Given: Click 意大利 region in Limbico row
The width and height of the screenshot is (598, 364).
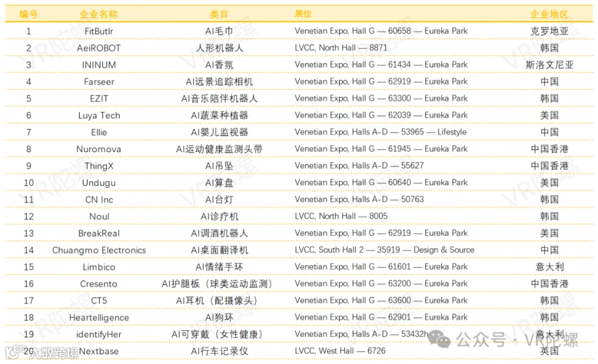Looking at the screenshot, I should point(549,267).
